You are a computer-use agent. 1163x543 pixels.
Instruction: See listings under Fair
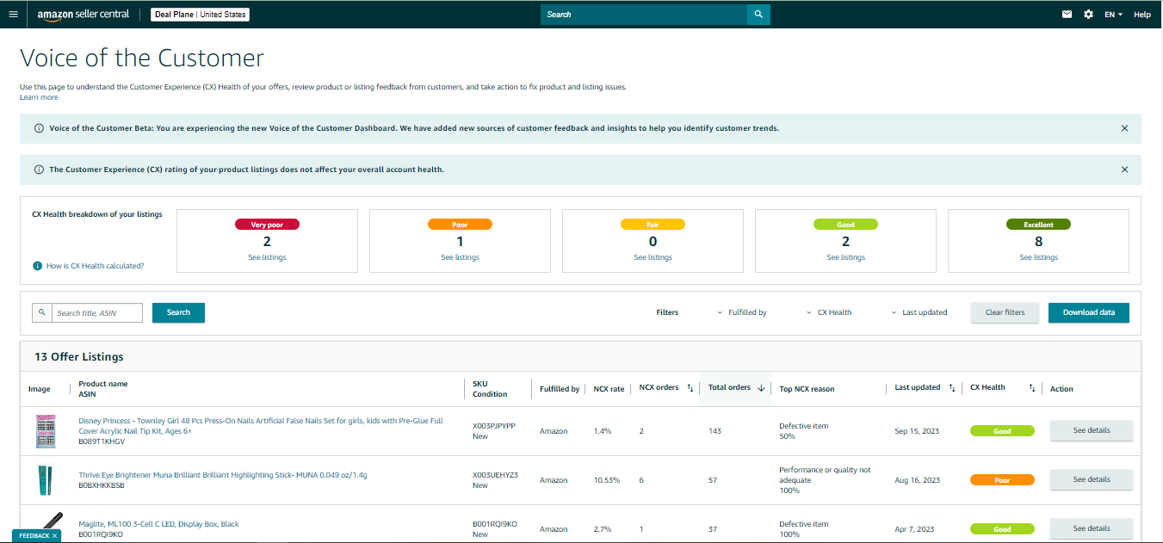tap(653, 257)
